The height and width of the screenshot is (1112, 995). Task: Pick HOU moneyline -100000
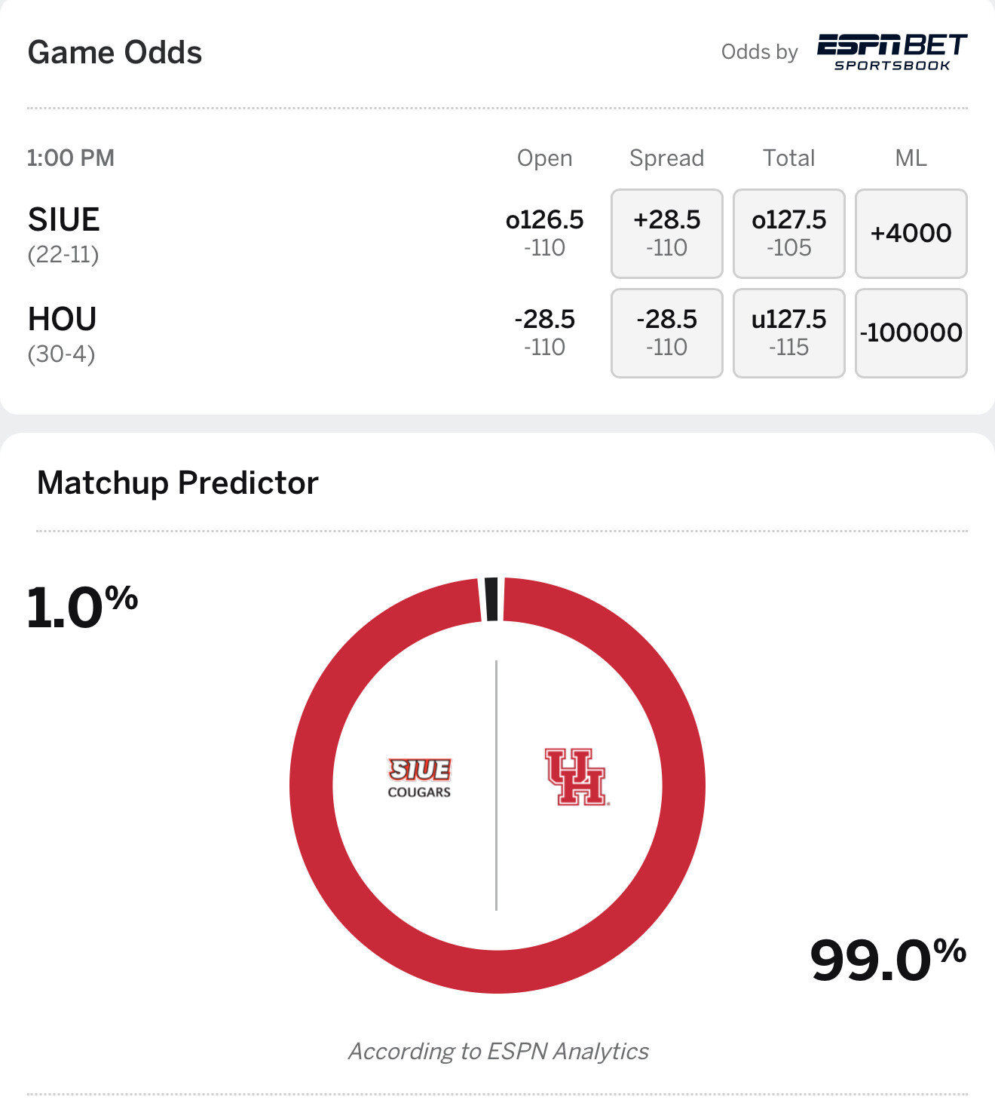pyautogui.click(x=911, y=333)
